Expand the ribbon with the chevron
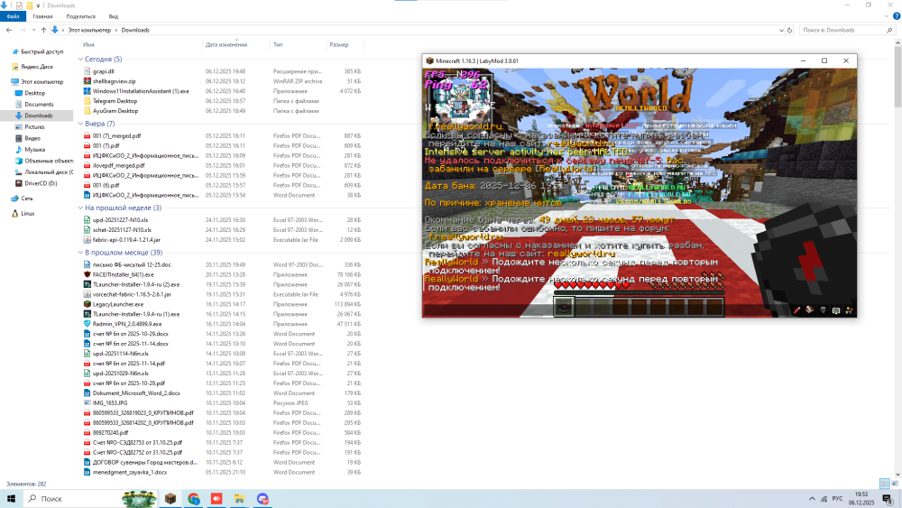Viewport: 902px width, 508px height. [887, 16]
